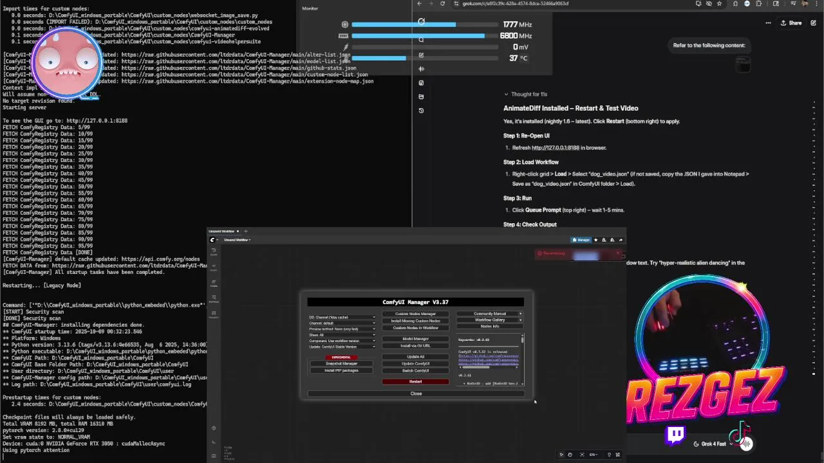Open Nodes Info
This screenshot has height=463, width=824.
tap(490, 326)
